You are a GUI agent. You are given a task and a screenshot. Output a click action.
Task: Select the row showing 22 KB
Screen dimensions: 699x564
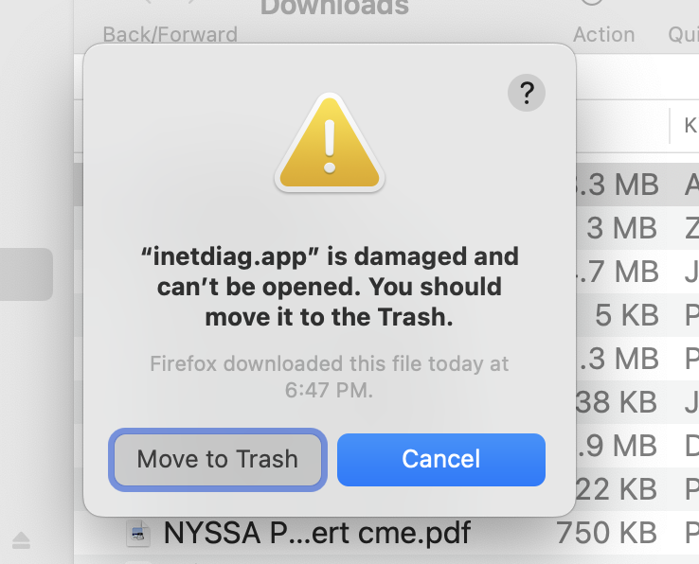click(x=637, y=489)
